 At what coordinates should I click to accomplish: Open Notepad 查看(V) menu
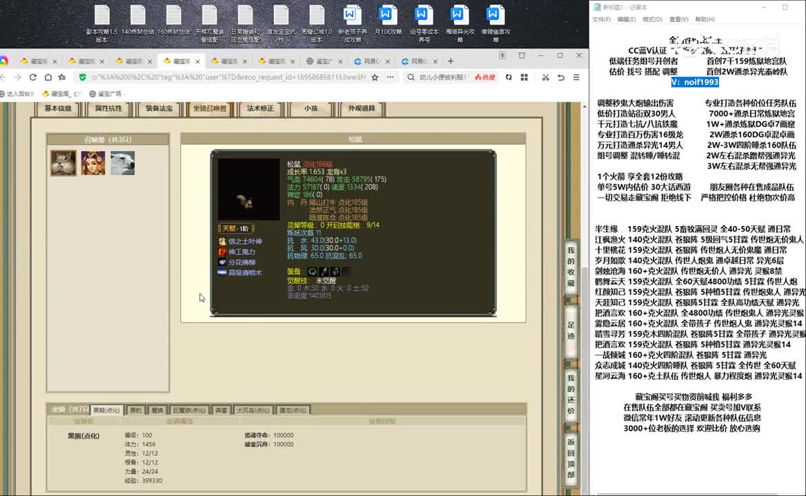tap(678, 19)
